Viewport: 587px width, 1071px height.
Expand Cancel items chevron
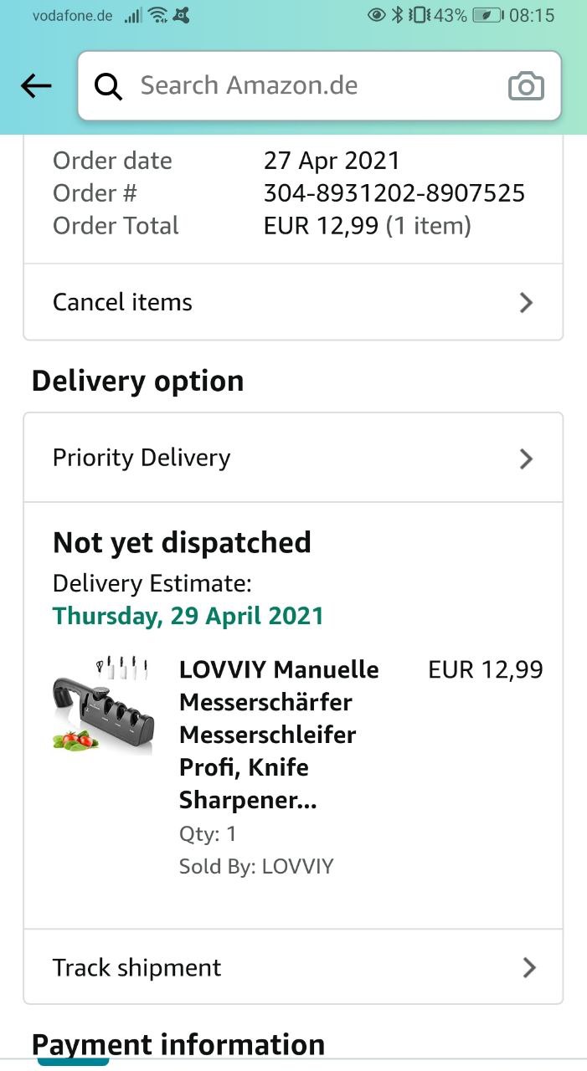(x=526, y=302)
